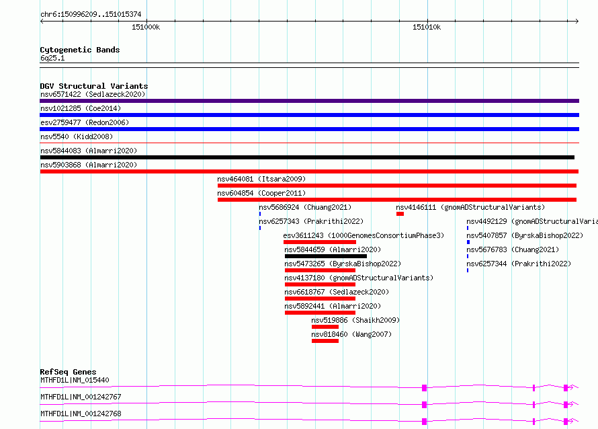Image resolution: width=598 pixels, height=429 pixels.
Task: Open nsv4146111 (gnomADStructuralVariants) label
Action: (x=470, y=207)
